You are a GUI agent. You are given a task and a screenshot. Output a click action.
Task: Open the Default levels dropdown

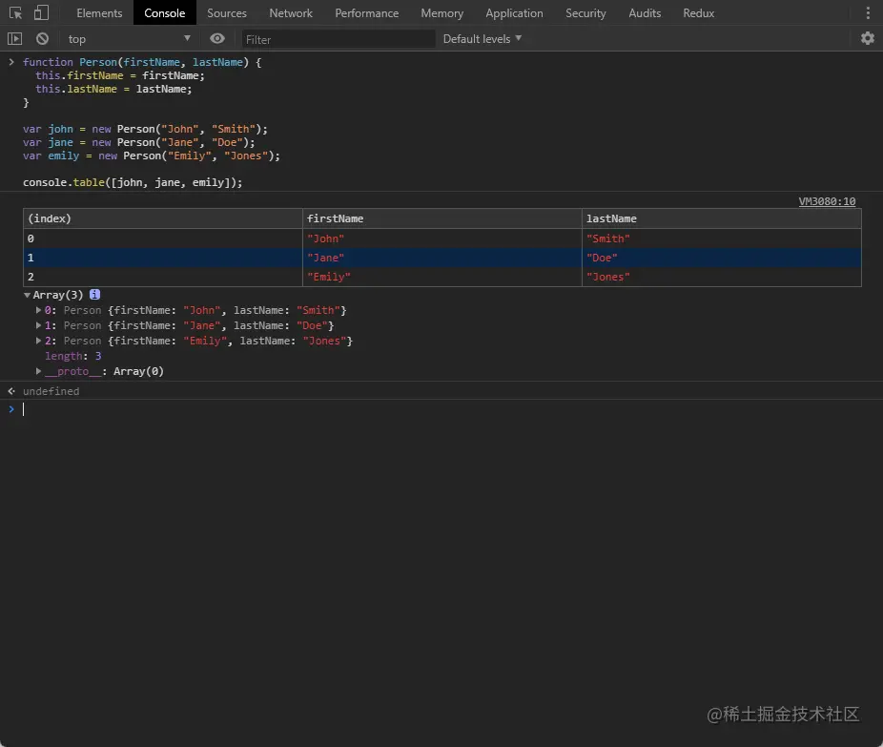483,39
